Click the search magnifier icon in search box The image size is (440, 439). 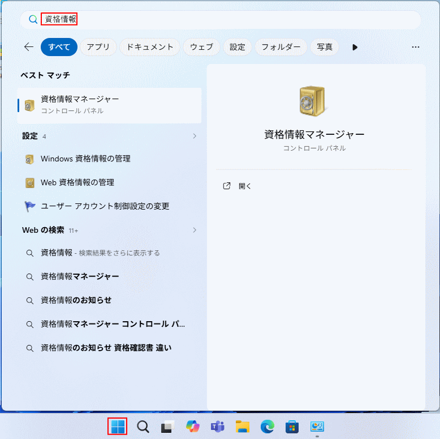[x=33, y=19]
